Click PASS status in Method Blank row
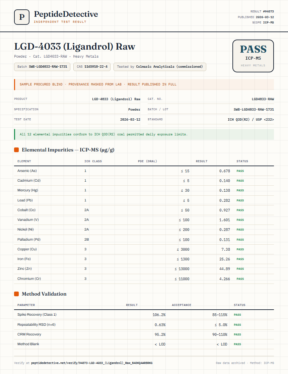Viewport: 288px width, 374px height. point(237,344)
